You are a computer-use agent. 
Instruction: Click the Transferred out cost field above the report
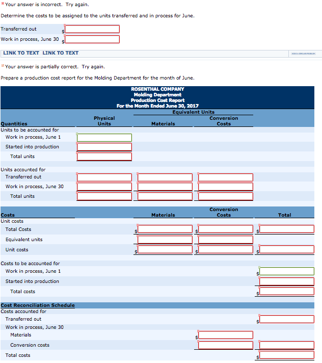[92, 29]
